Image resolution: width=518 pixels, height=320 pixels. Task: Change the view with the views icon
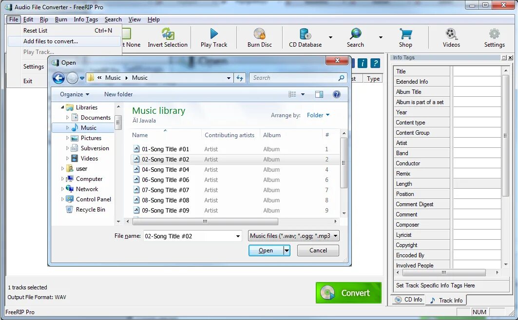pos(292,94)
